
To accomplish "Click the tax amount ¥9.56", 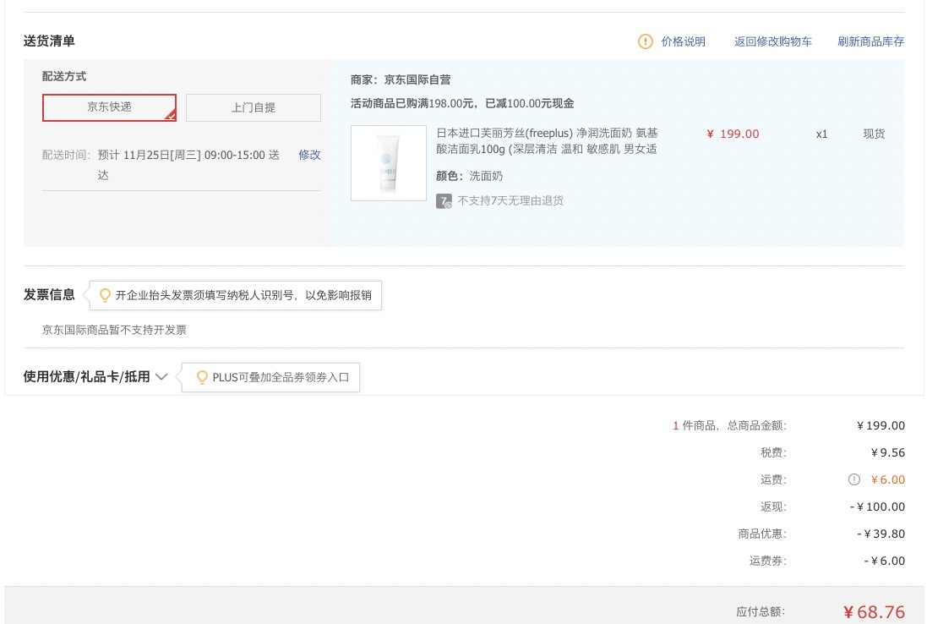I will tap(888, 453).
